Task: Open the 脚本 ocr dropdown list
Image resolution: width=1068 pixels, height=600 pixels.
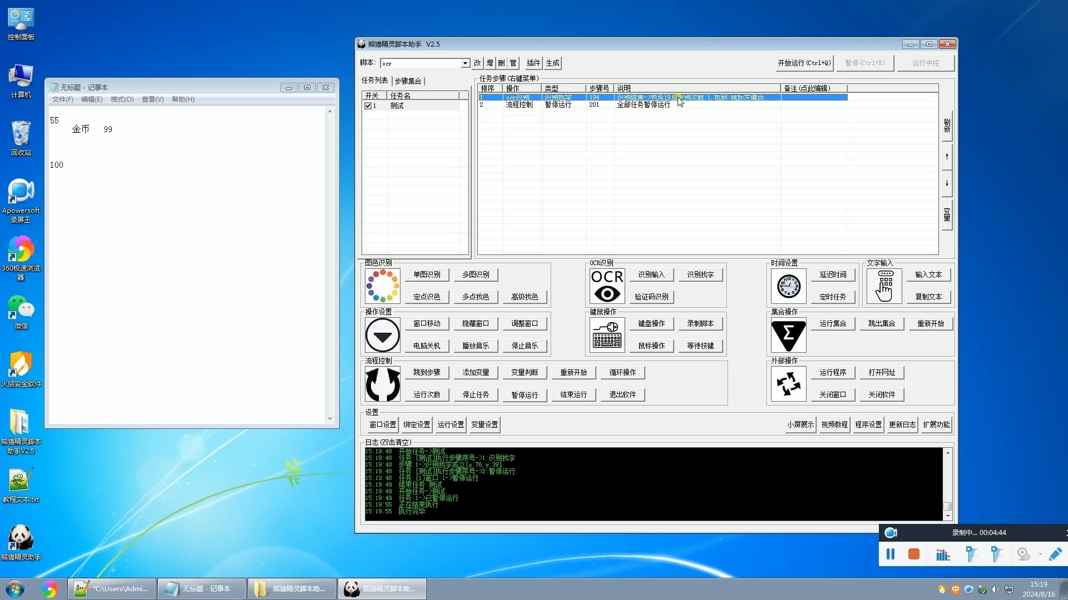Action: 465,63
